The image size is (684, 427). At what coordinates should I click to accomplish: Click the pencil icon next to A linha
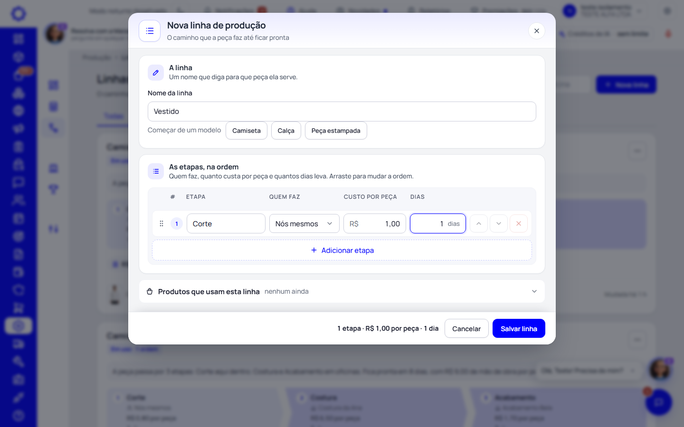(x=156, y=73)
